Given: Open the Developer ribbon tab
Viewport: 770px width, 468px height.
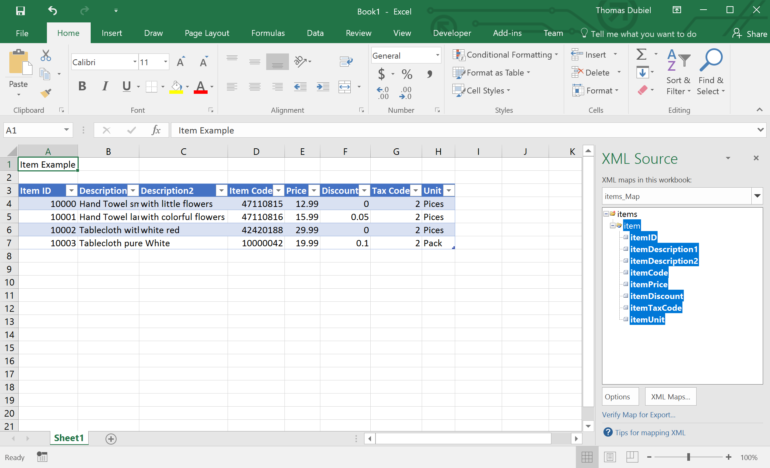Looking at the screenshot, I should pyautogui.click(x=452, y=33).
